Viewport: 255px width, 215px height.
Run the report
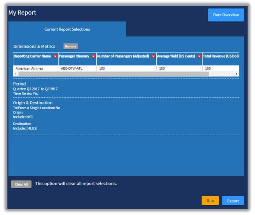pos(210,201)
